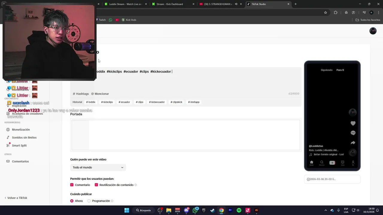This screenshot has height=215, width=383.
Task: Open Windows Start menu
Action: [127, 210]
